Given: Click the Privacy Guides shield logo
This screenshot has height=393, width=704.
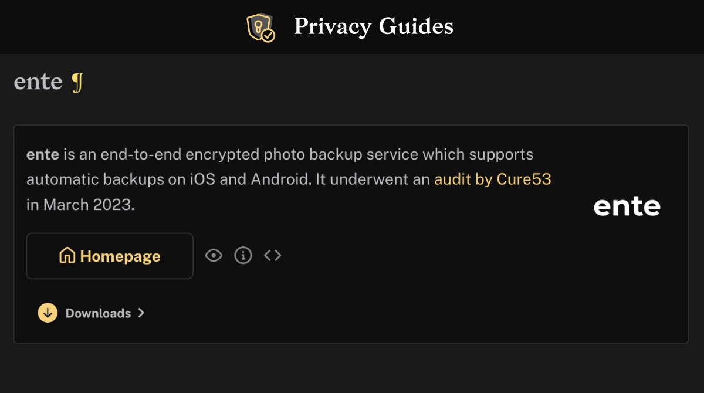Looking at the screenshot, I should 260,28.
